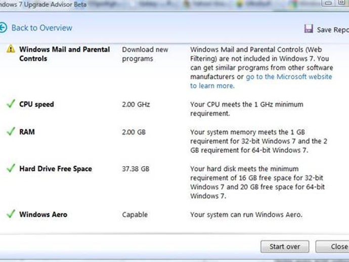Click the green checkmark beside RAM
Image resolution: width=349 pixels, height=262 pixels.
(x=11, y=132)
